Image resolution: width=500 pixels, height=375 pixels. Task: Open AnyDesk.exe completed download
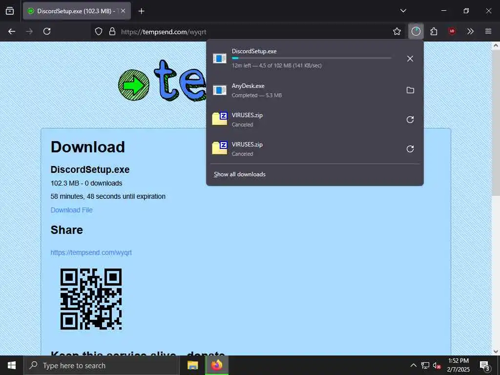click(x=305, y=90)
